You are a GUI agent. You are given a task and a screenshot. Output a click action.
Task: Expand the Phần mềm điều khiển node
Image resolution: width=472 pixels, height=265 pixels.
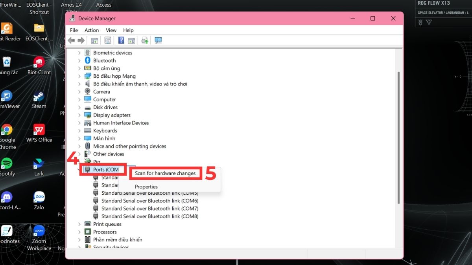point(79,239)
